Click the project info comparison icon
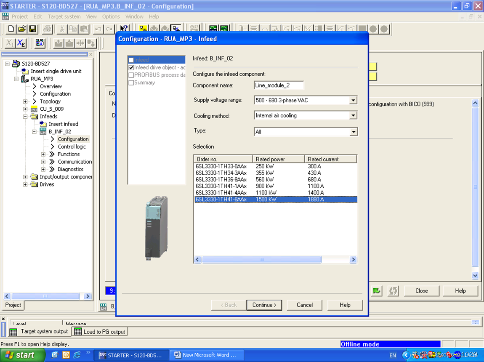Image resolution: width=484 pixels, height=362 pixels. point(40,43)
